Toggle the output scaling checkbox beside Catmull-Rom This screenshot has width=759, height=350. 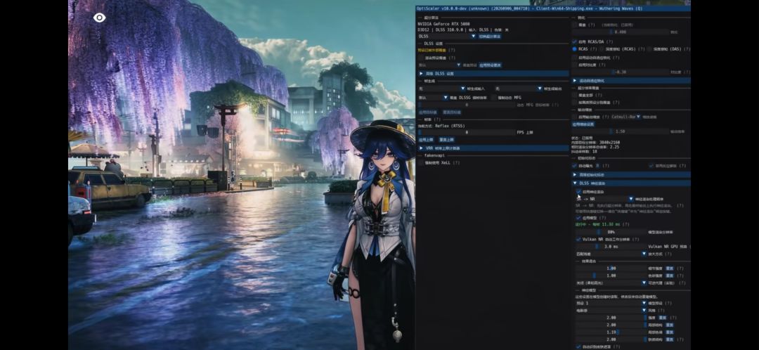[x=575, y=117]
